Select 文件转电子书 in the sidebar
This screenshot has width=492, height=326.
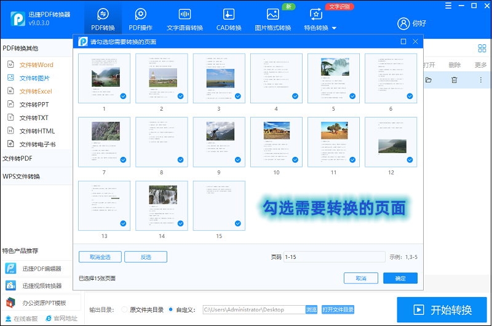(x=38, y=145)
